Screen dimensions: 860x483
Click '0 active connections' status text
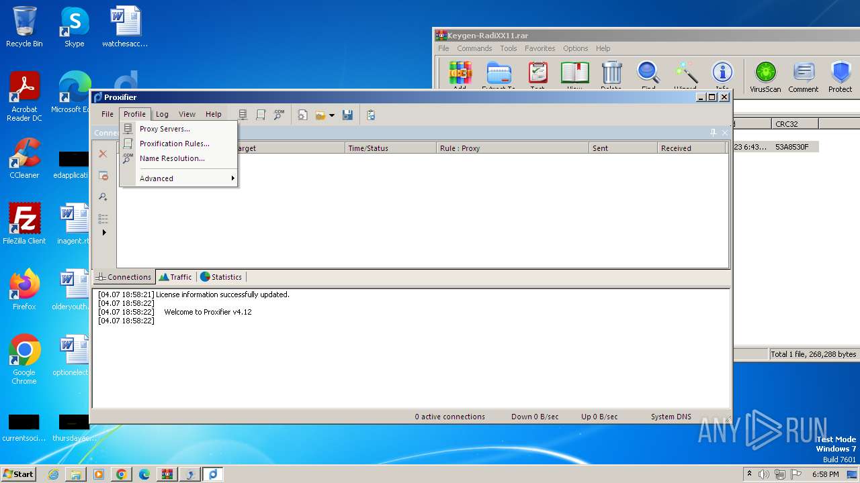coord(449,417)
